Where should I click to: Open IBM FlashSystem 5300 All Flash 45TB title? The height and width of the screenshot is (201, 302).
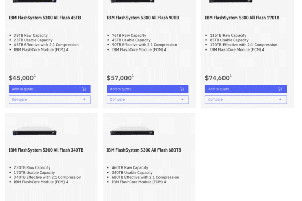tap(45, 18)
